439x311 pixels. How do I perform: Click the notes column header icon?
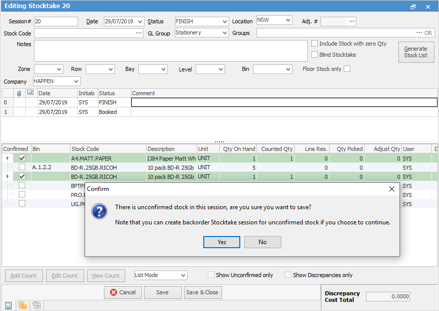pyautogui.click(x=30, y=93)
